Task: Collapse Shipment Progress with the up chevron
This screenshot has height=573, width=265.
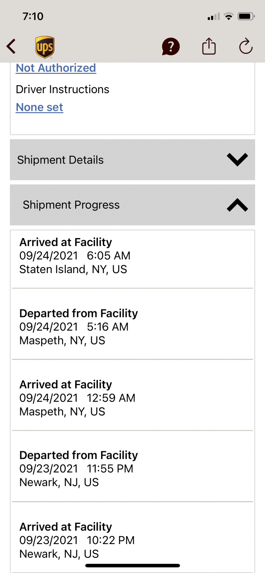Action: click(x=237, y=205)
